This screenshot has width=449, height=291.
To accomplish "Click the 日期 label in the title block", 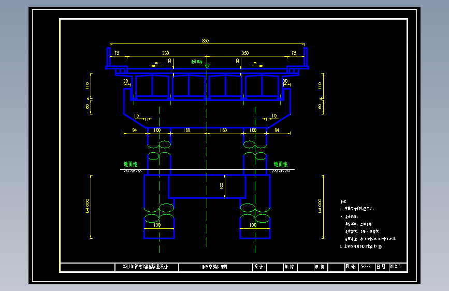I will (381, 267).
